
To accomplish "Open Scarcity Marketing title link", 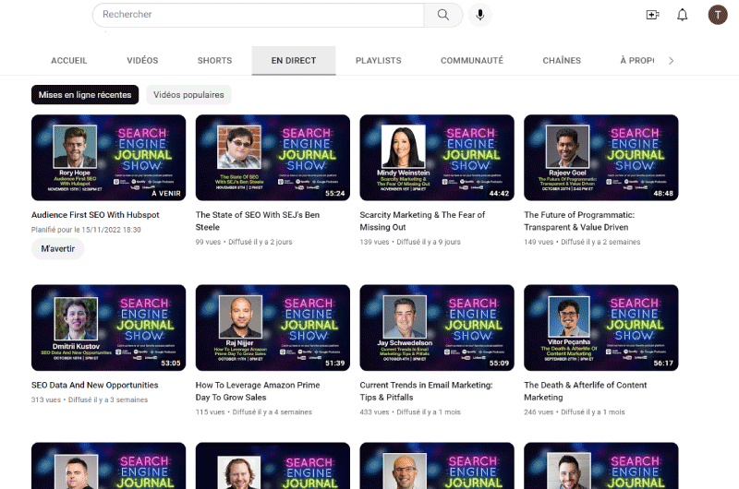I will (422, 221).
